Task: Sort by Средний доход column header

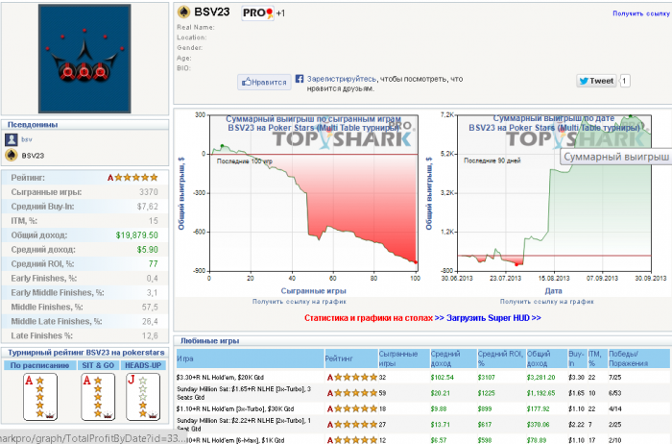Action: click(x=453, y=358)
